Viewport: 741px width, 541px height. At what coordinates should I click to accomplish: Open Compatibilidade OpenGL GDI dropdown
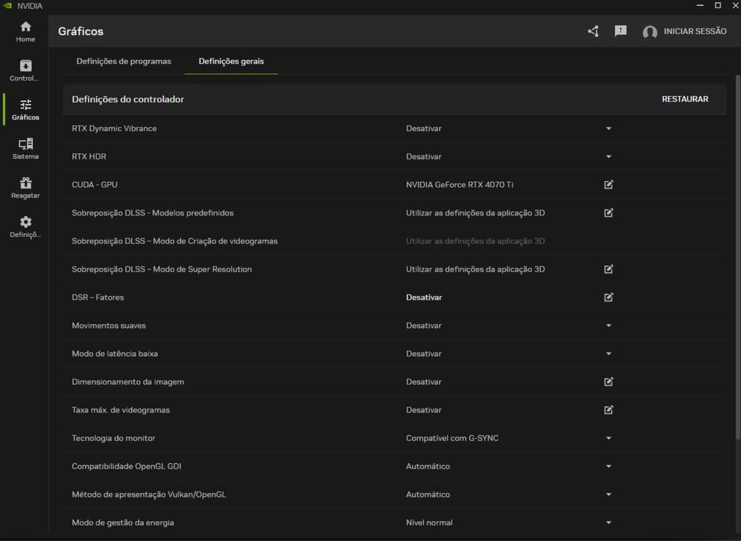608,466
